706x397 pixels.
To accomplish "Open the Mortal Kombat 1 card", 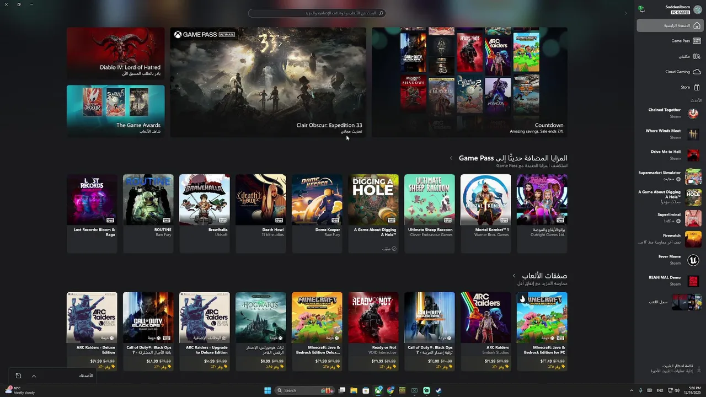I will [x=486, y=213].
